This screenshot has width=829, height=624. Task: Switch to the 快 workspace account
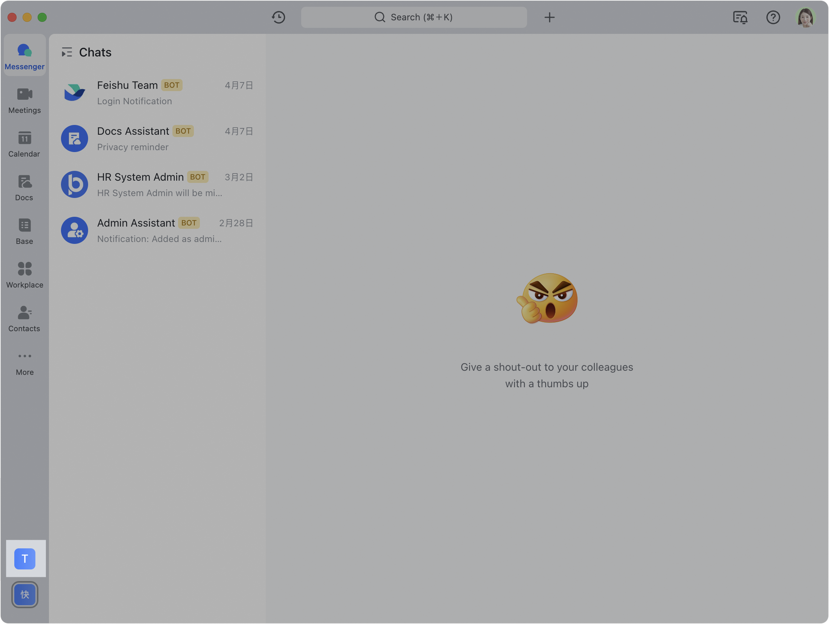(x=25, y=595)
